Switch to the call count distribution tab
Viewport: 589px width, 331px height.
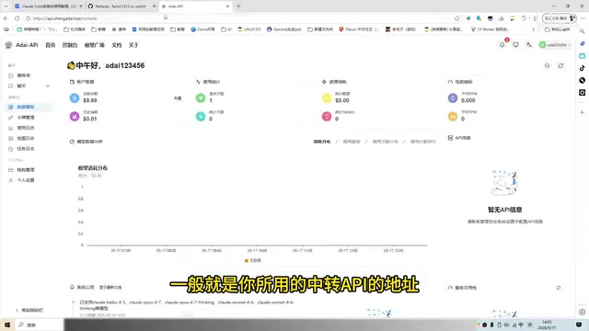[385, 142]
